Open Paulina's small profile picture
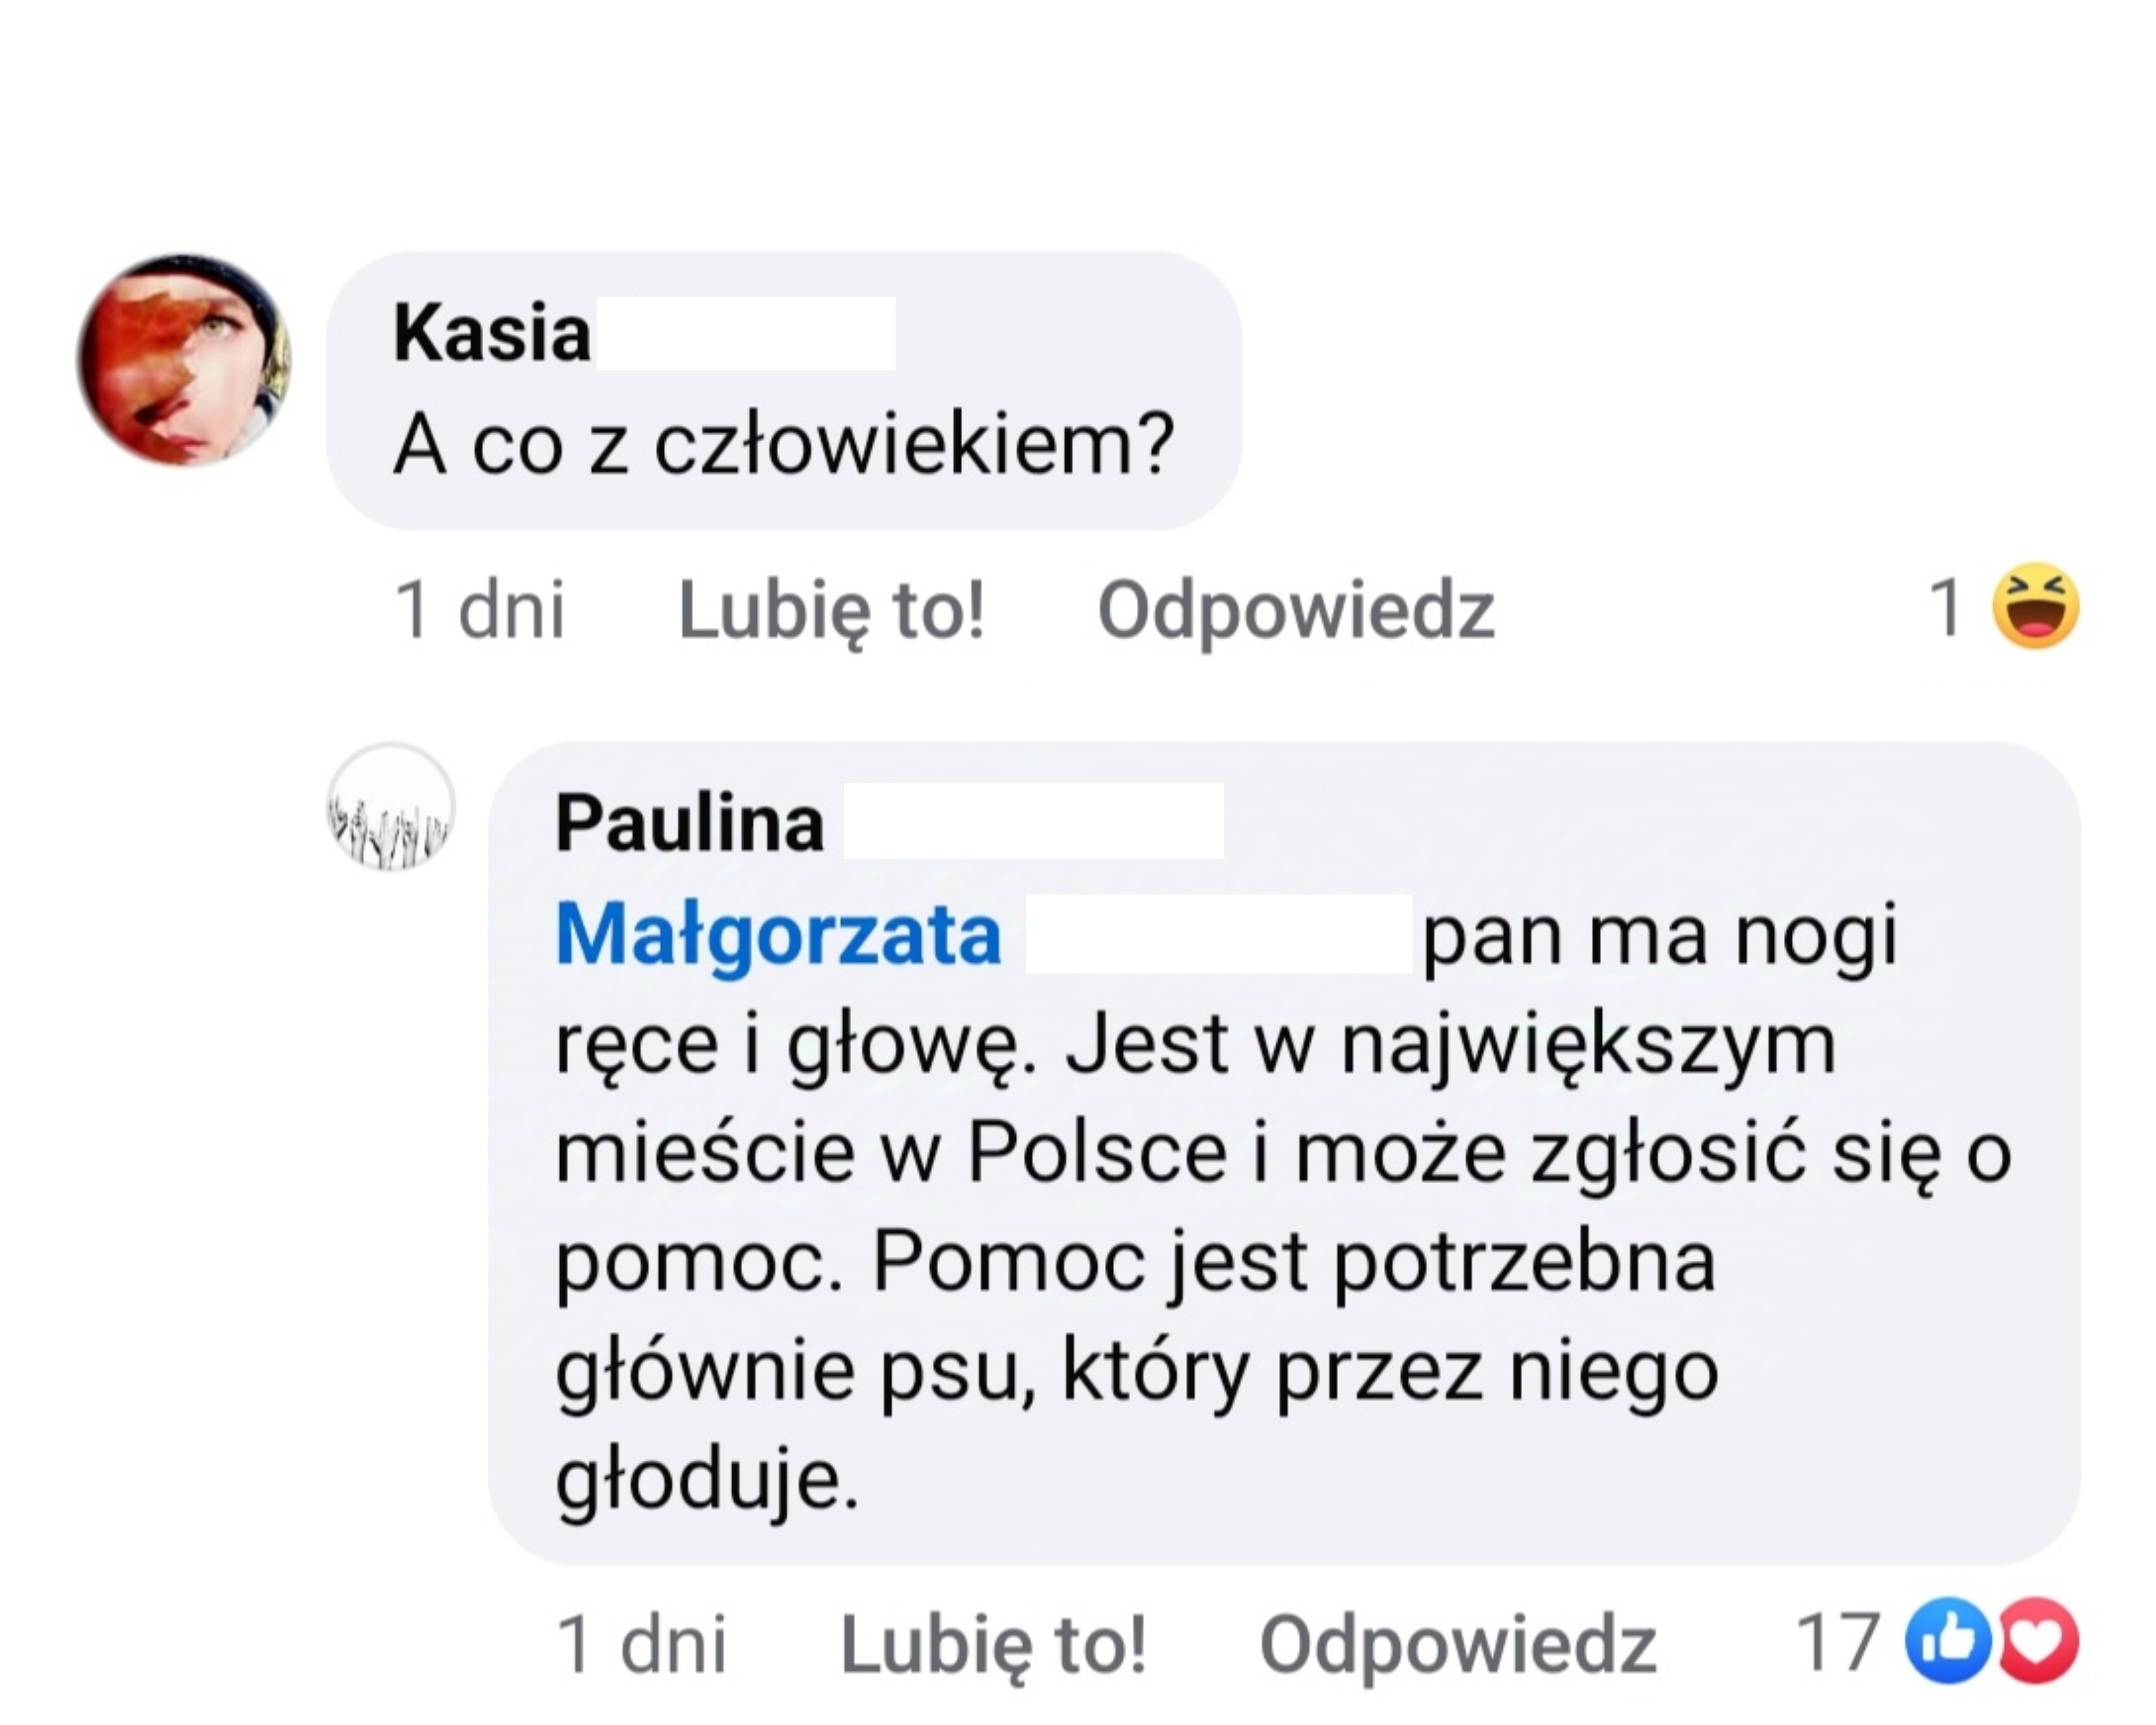This screenshot has height=1725, width=2156. [x=391, y=807]
